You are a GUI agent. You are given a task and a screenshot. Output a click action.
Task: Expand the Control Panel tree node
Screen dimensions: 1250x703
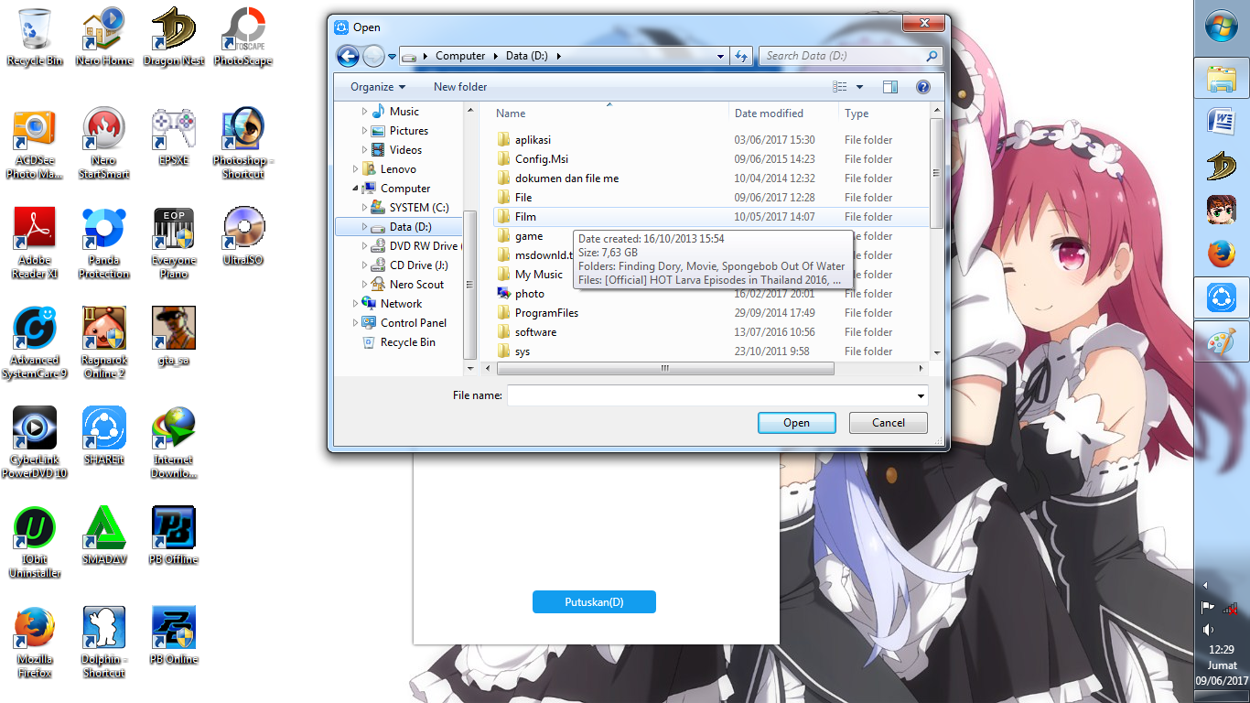point(355,323)
